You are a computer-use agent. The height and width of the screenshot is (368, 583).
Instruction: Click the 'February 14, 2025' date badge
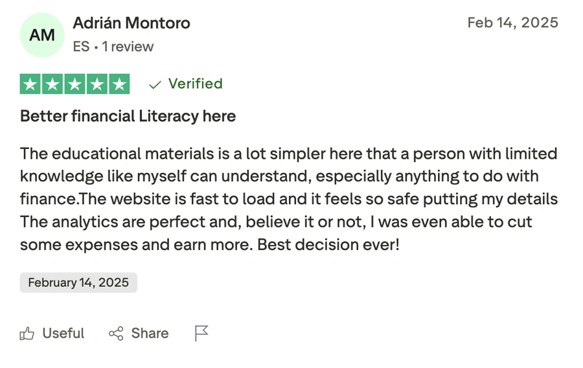tap(78, 282)
